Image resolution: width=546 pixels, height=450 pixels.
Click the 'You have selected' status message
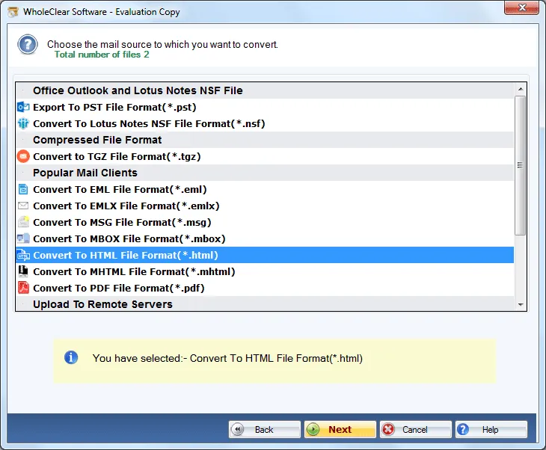[227, 358]
